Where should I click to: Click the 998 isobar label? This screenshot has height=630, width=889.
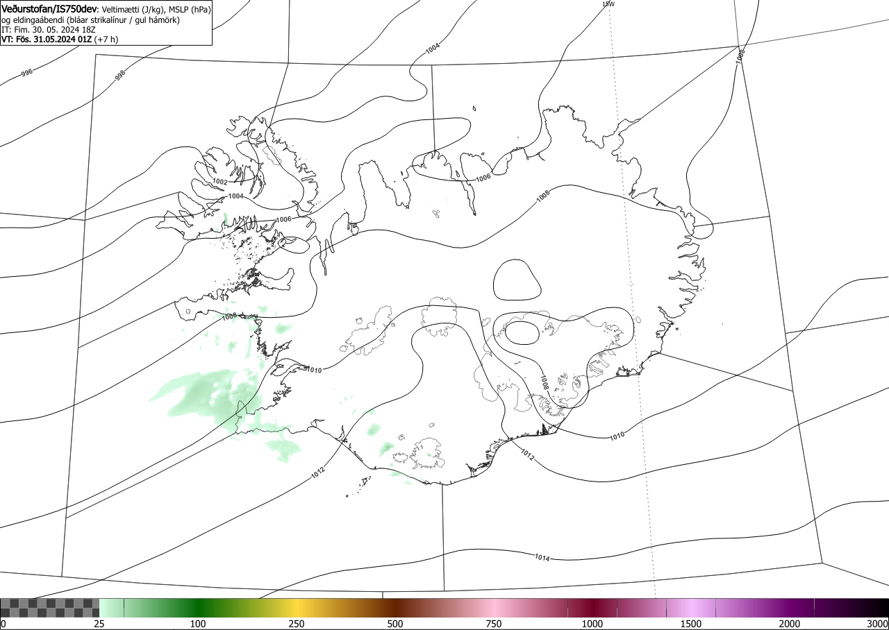[119, 76]
